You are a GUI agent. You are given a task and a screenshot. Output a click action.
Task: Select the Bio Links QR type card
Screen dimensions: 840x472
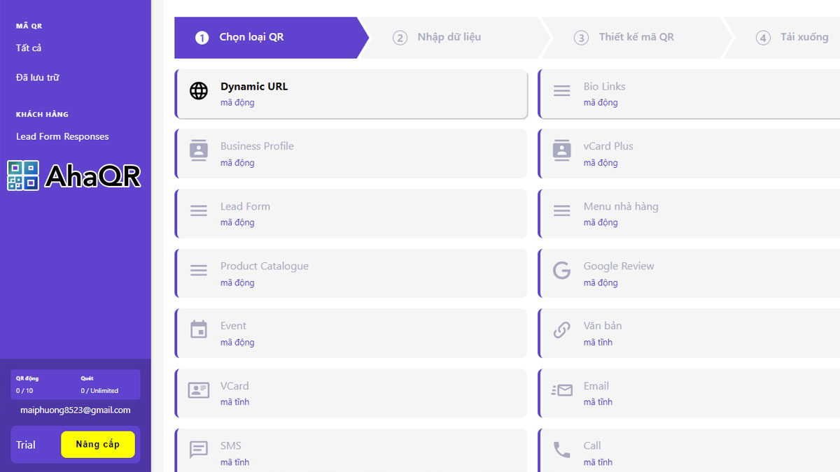click(689, 94)
